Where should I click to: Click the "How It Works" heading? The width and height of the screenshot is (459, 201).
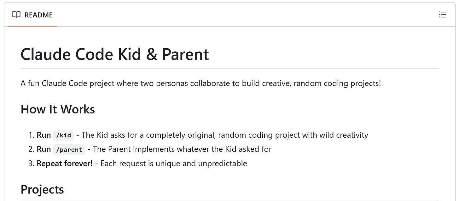tap(58, 109)
